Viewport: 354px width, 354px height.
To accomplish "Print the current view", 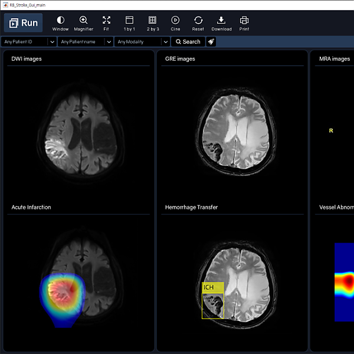I will point(244,23).
